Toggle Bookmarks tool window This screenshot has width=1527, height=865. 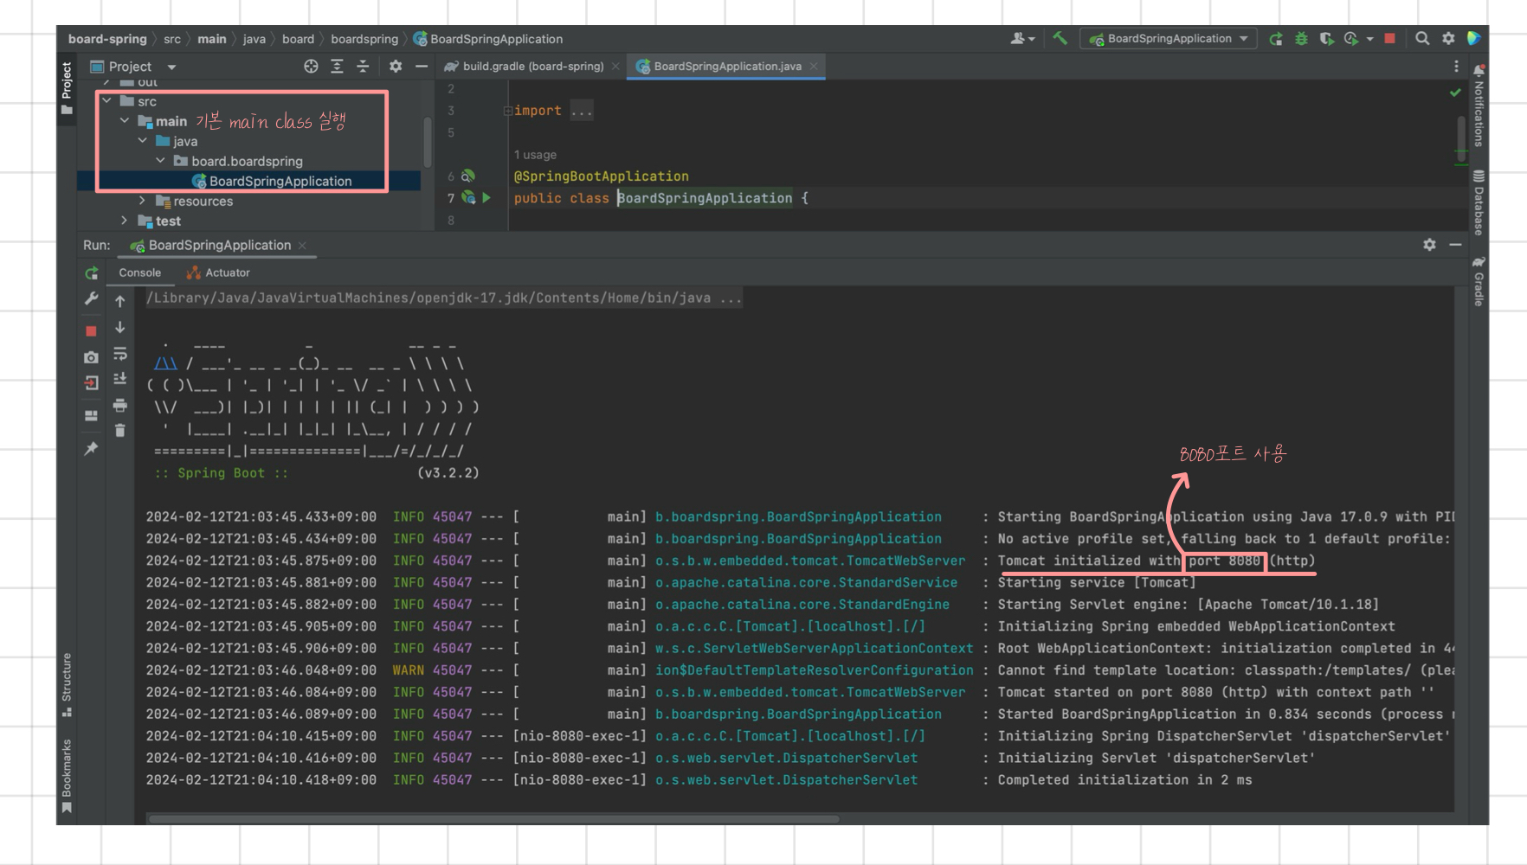67,776
